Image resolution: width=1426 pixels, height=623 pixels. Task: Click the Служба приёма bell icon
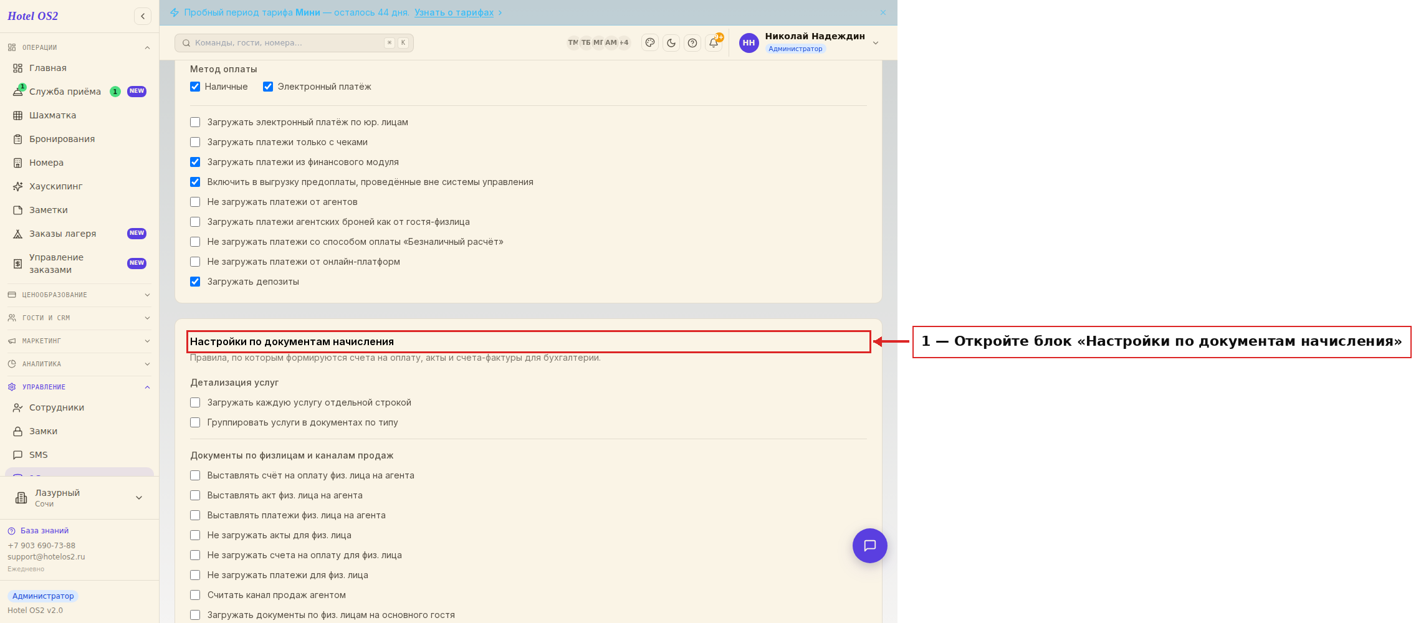(x=18, y=92)
